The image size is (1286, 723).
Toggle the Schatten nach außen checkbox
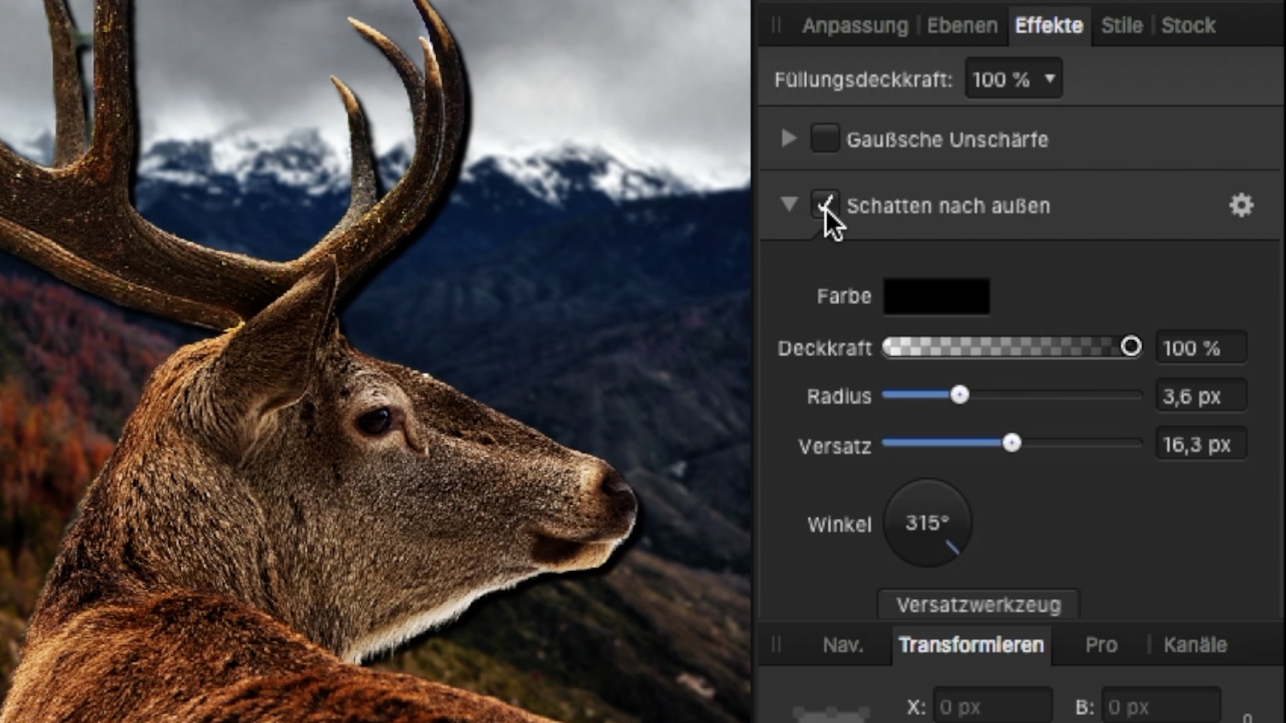point(825,204)
